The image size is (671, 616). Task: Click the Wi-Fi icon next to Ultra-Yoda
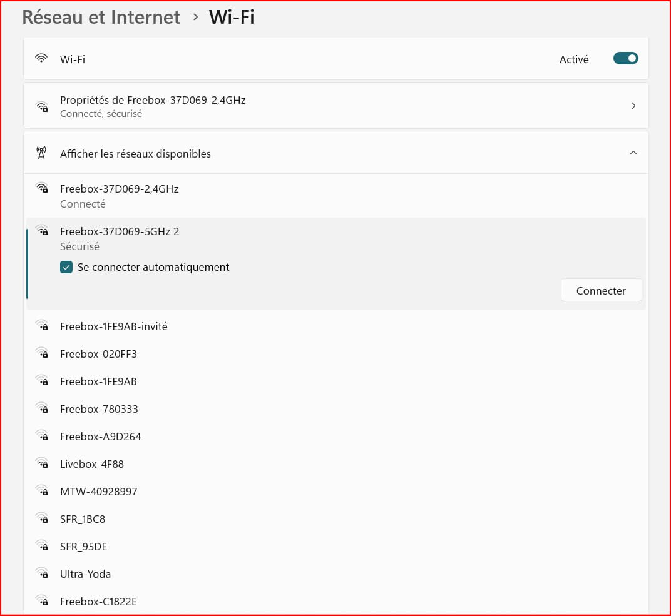[42, 574]
